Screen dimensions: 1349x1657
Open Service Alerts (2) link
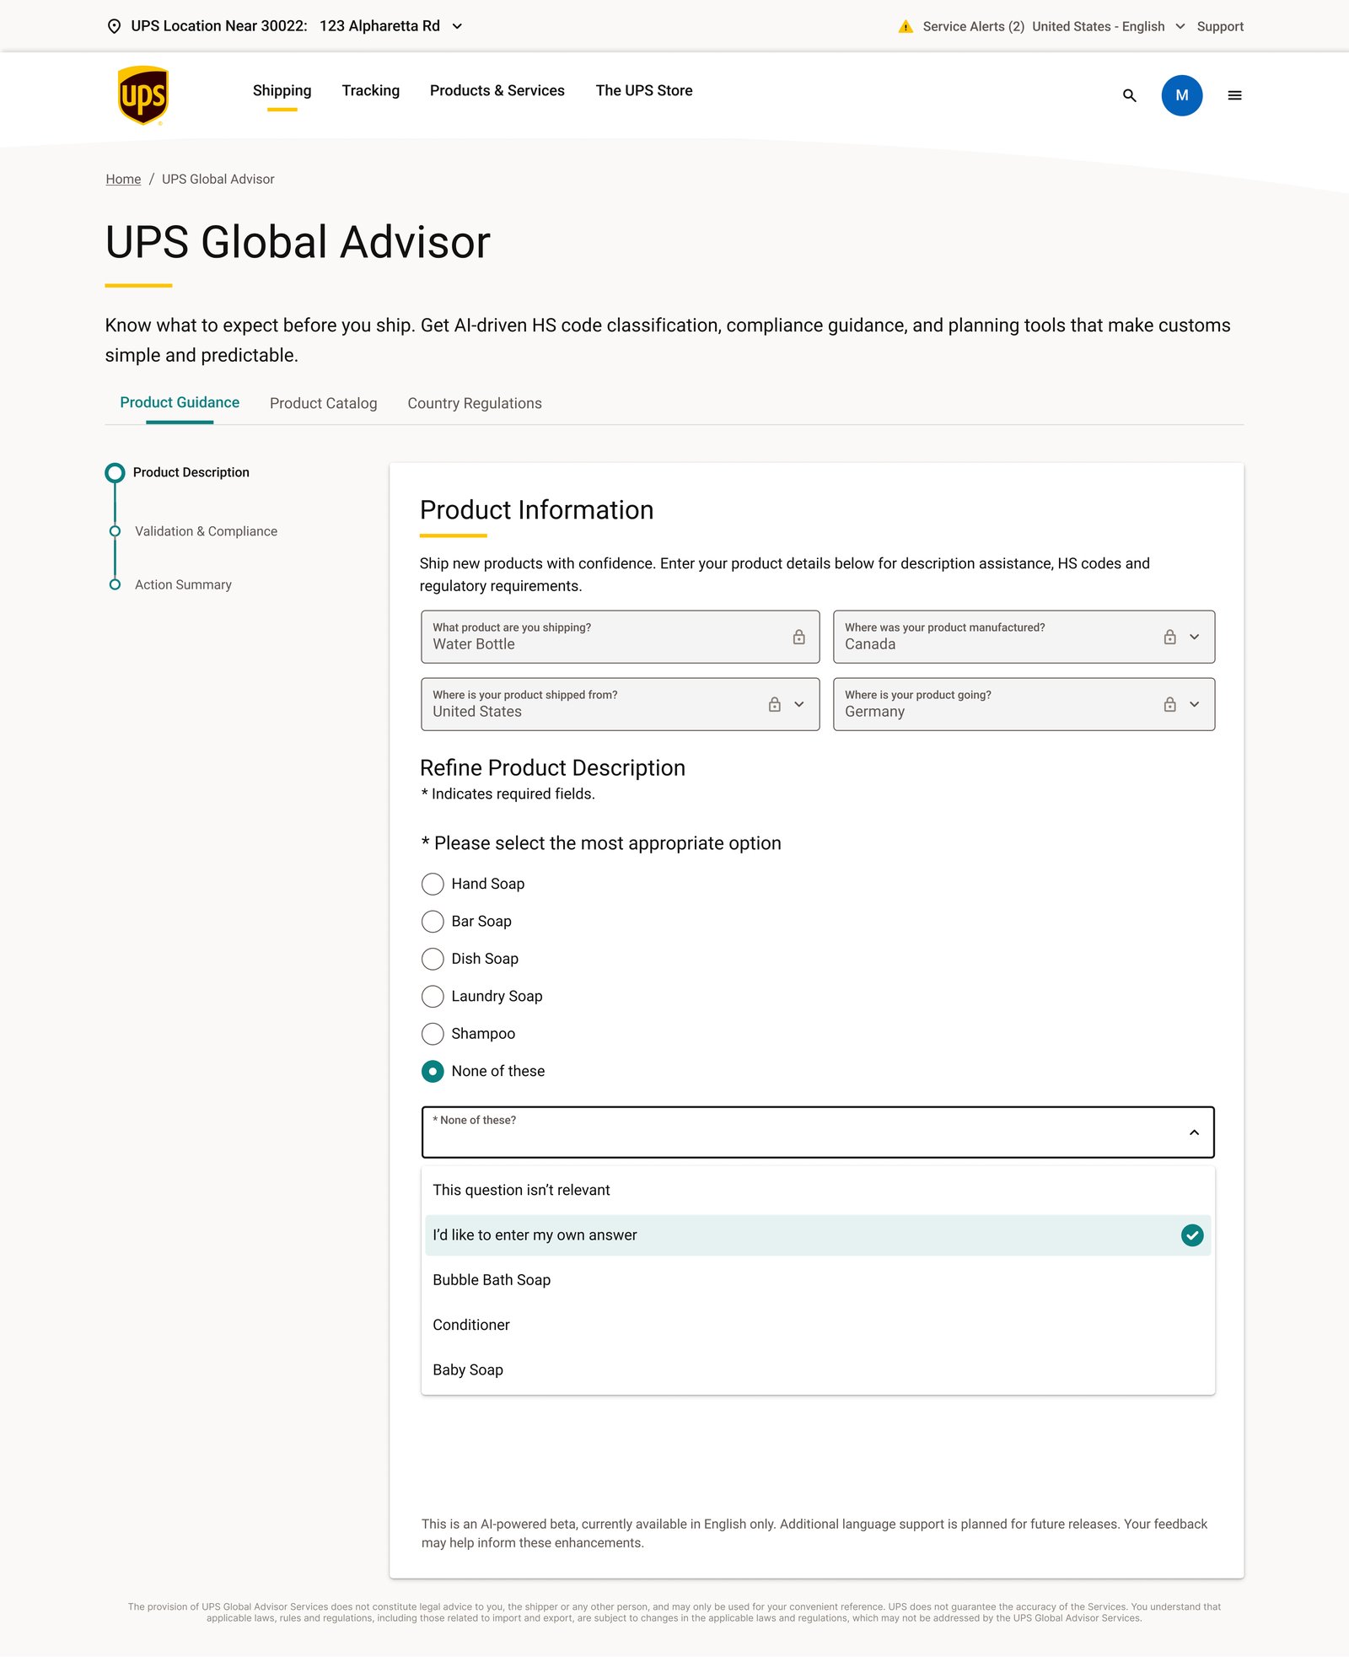coord(973,26)
